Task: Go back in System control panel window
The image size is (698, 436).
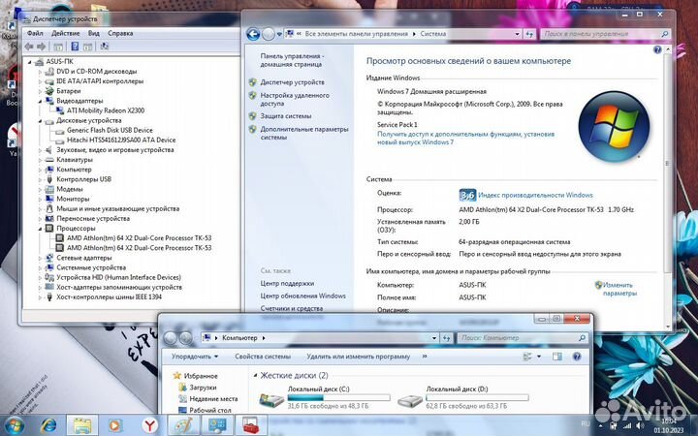Action: pyautogui.click(x=253, y=34)
